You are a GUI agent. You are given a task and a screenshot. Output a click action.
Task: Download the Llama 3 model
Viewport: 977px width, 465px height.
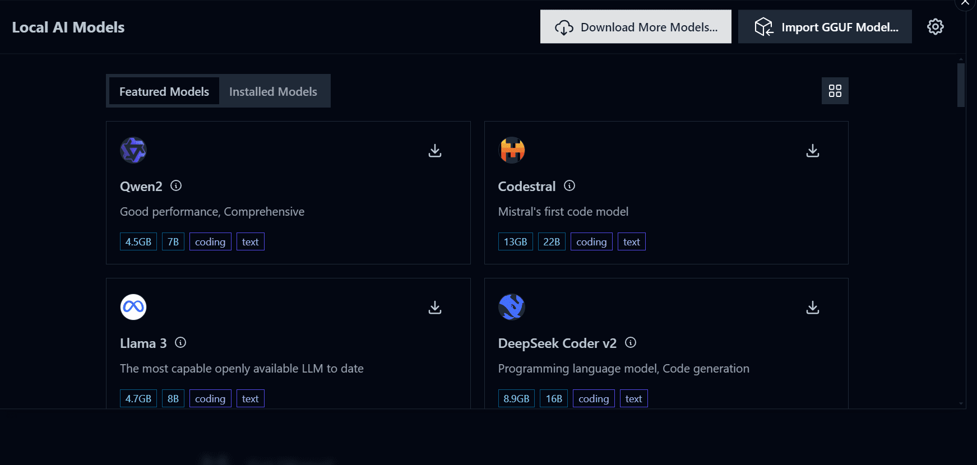(435, 308)
